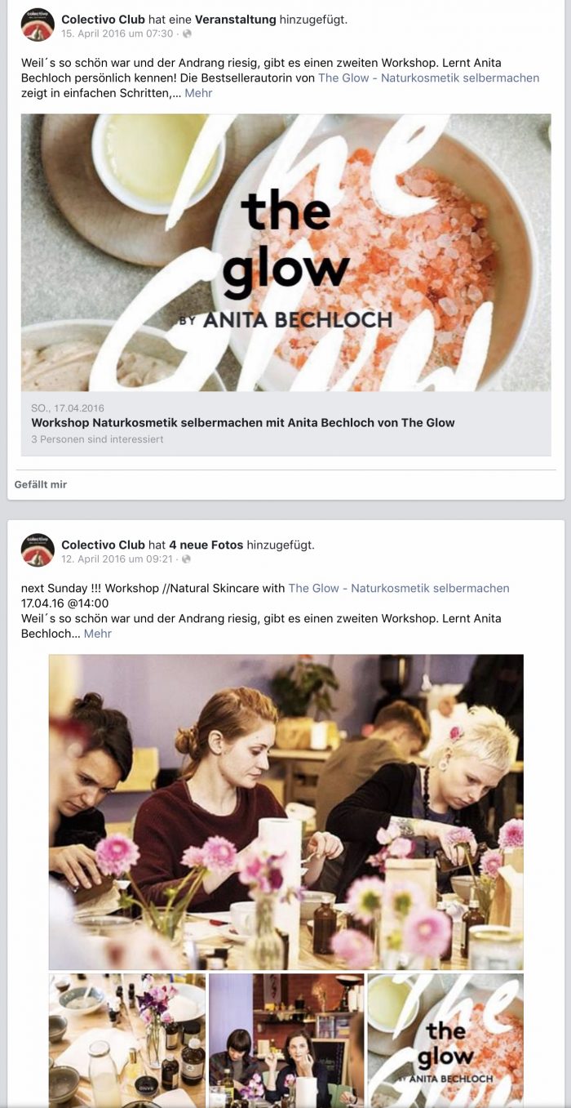The width and height of the screenshot is (571, 1108).
Task: Open the glow logo thumbnail in photo grid
Action: [445, 1040]
